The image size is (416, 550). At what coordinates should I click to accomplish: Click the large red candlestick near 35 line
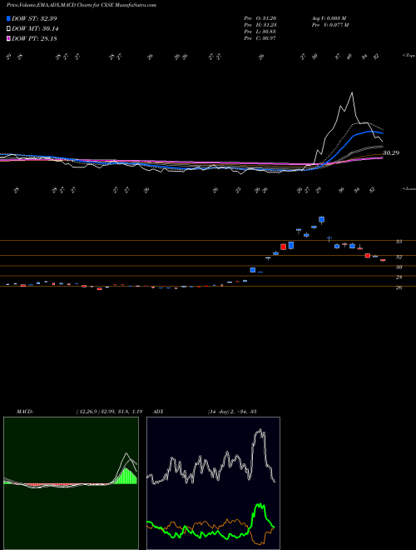pos(283,247)
